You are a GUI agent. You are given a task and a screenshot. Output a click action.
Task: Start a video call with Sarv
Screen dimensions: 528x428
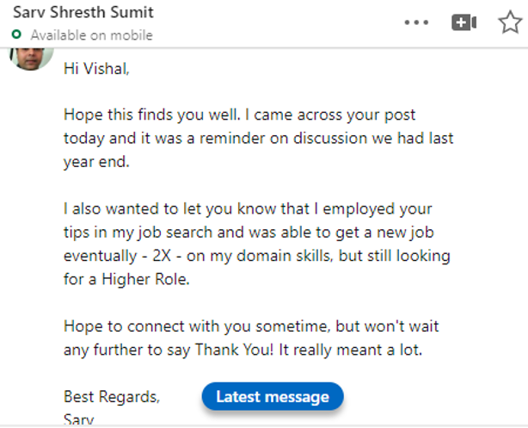click(464, 22)
